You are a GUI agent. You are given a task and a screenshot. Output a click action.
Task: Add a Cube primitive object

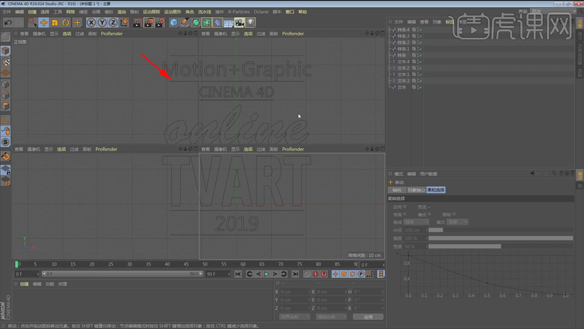coord(173,23)
